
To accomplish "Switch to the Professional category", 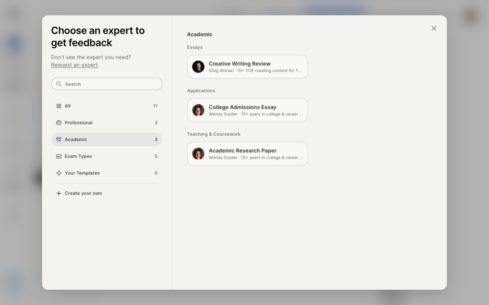I will tap(107, 123).
